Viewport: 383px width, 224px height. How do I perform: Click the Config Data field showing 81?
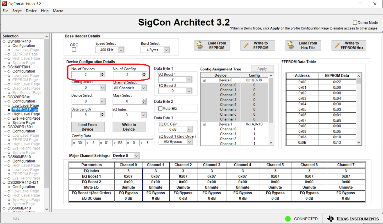click(106, 143)
